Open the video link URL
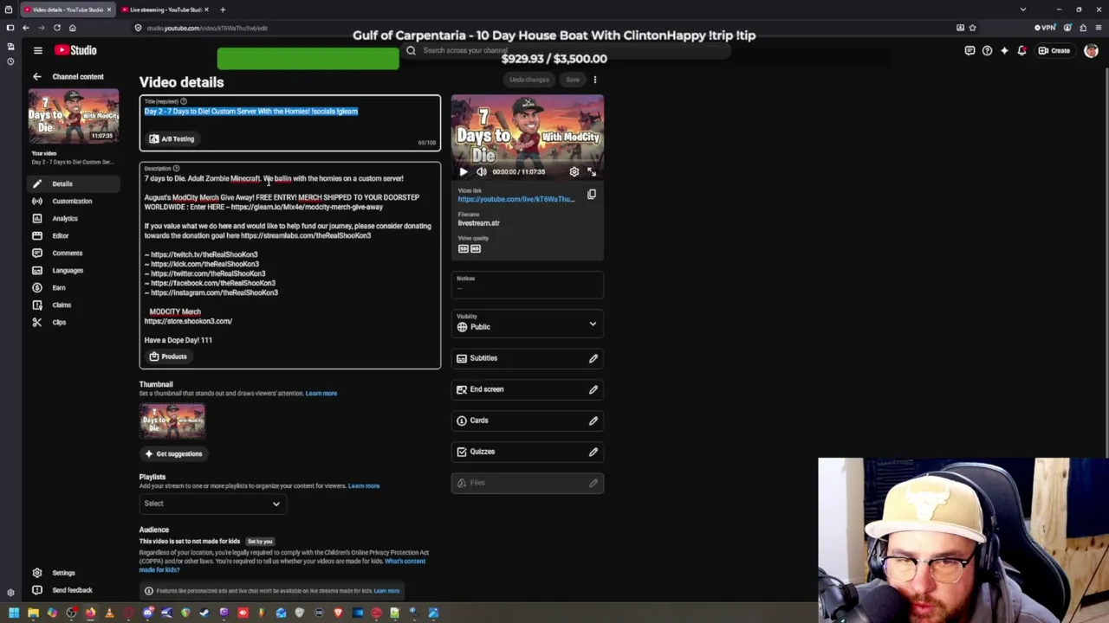Viewport: 1109px width, 623px height. coord(516,199)
